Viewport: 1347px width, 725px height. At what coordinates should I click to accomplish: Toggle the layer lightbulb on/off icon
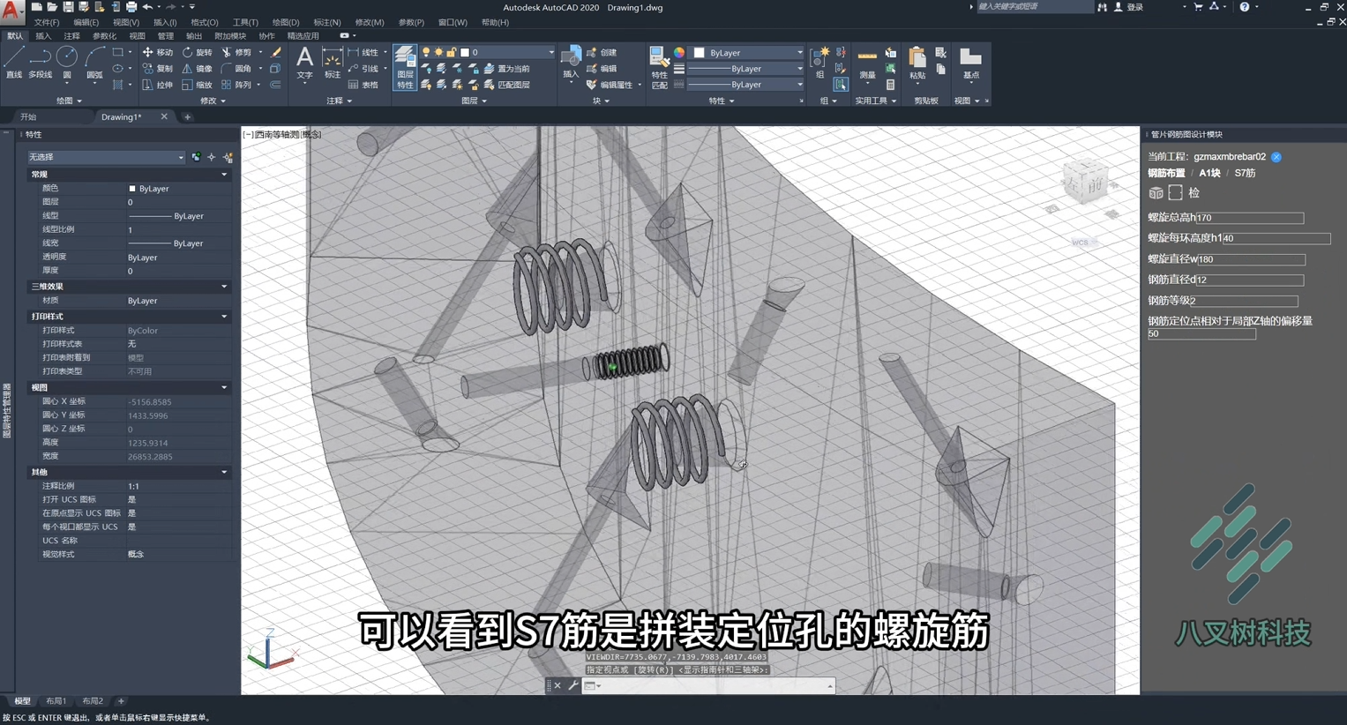point(426,52)
